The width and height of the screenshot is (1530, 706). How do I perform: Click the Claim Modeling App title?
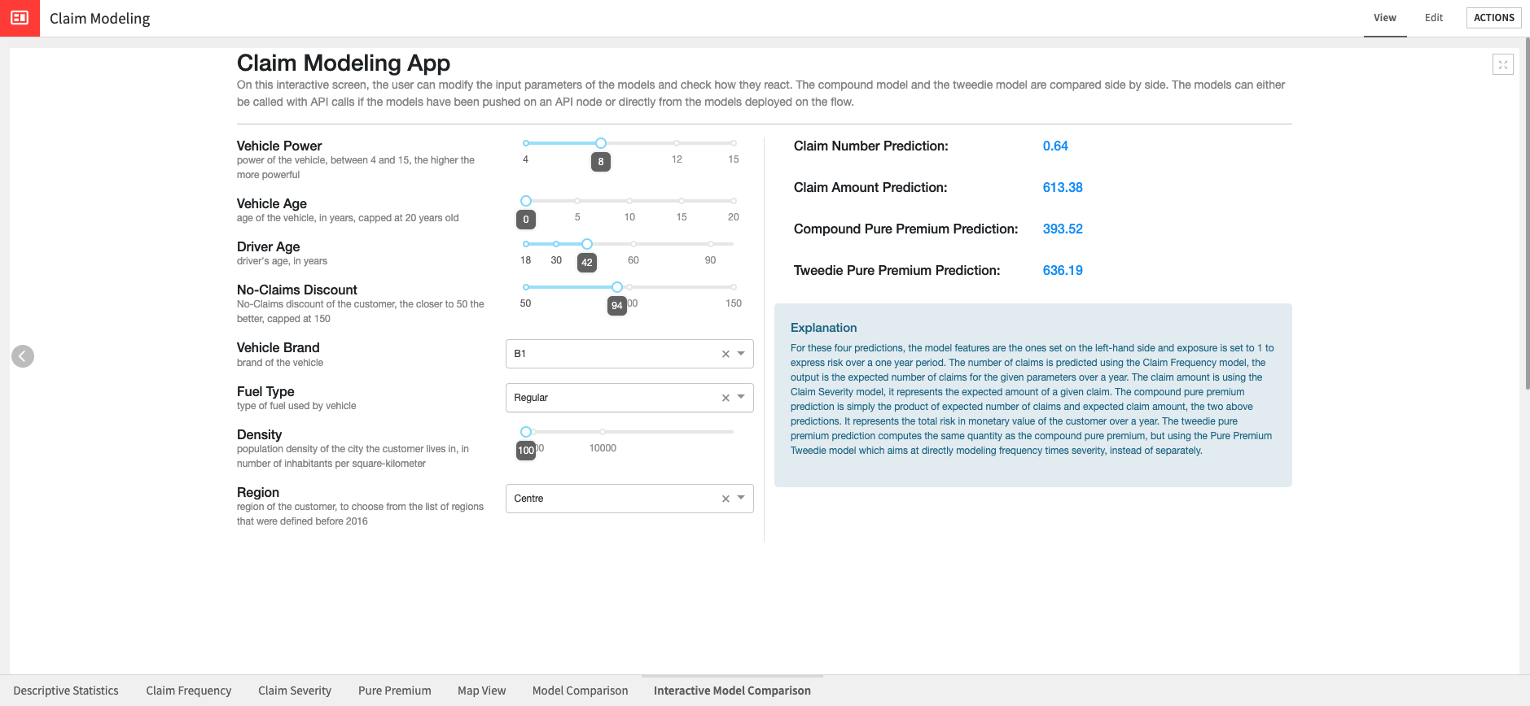(x=344, y=63)
